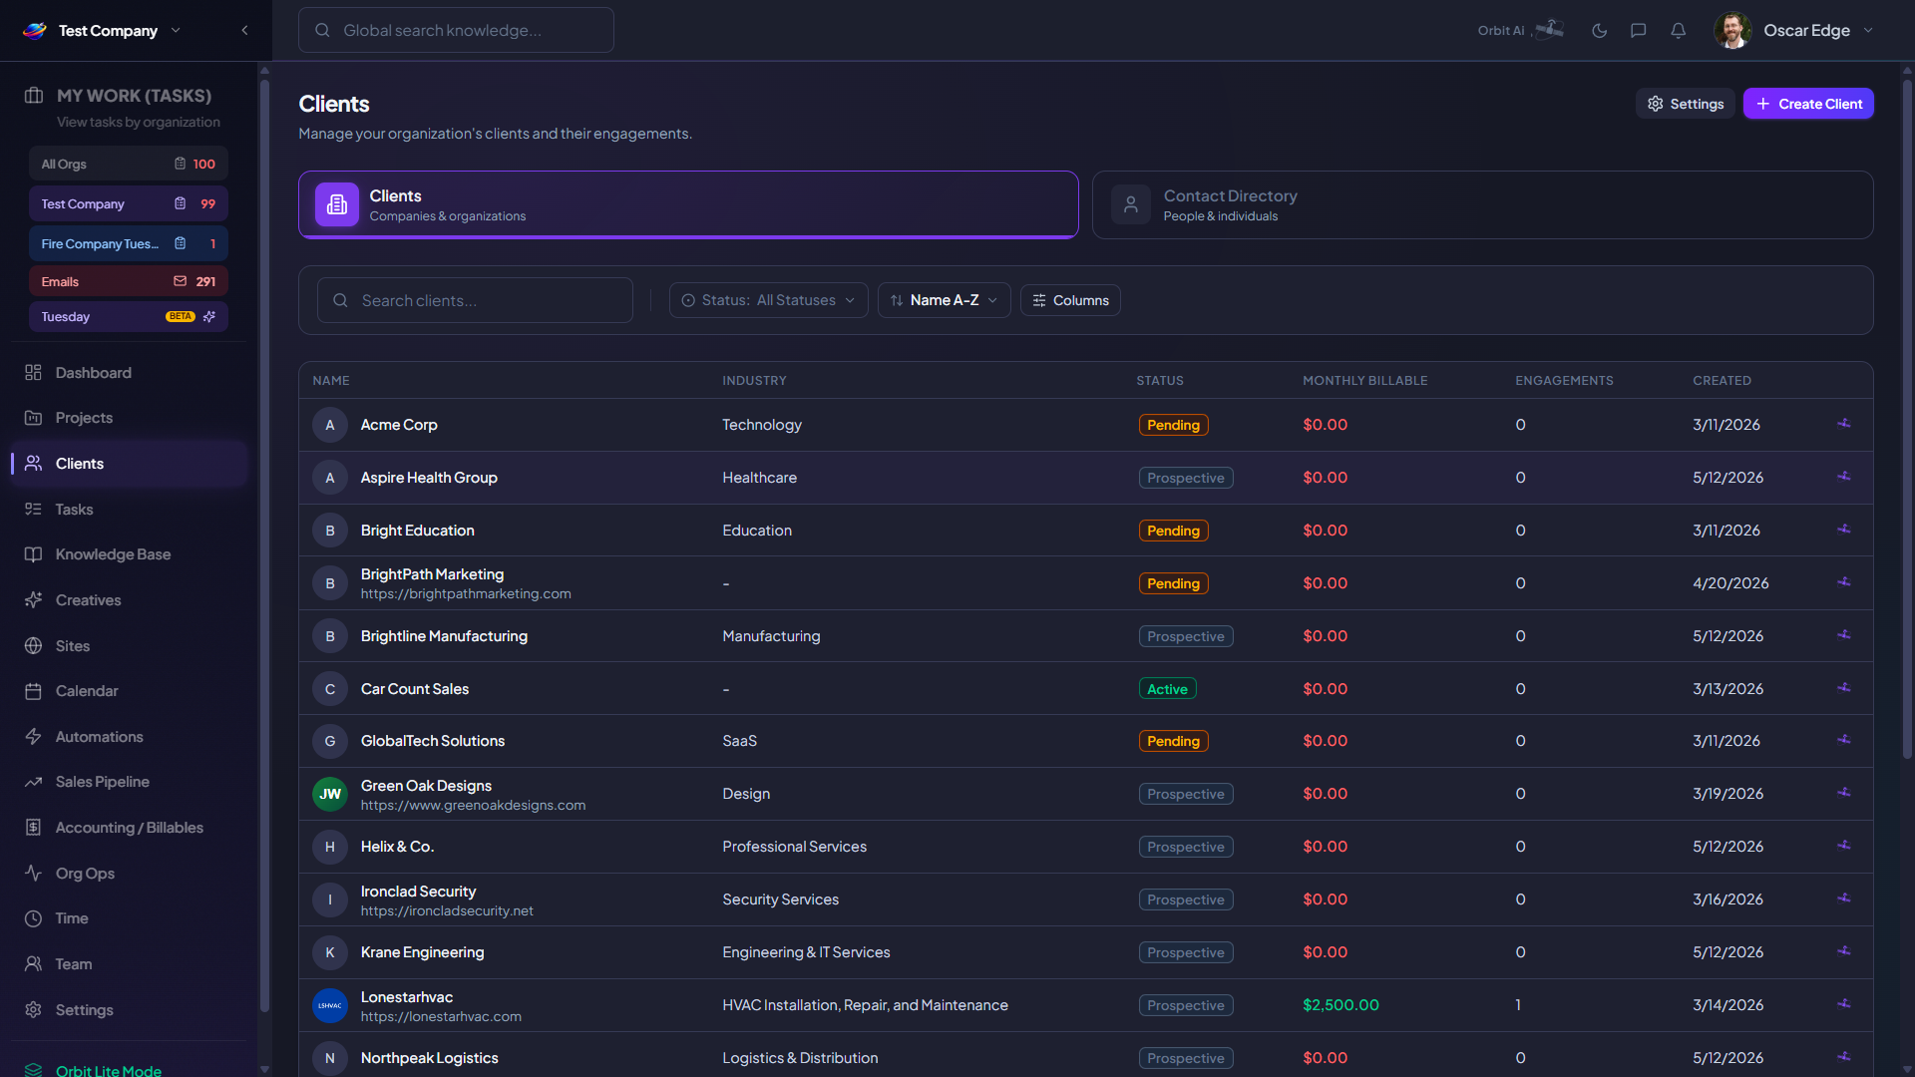Open Settings in sidebar
The width and height of the screenshot is (1915, 1077).
(129, 1009)
